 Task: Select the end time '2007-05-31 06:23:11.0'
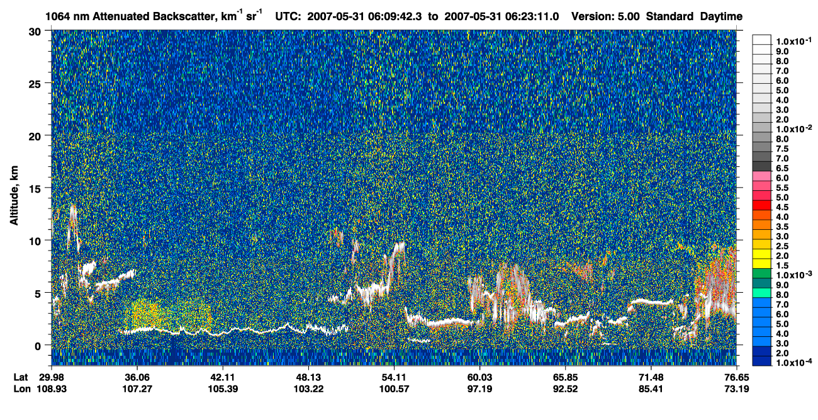501,16
